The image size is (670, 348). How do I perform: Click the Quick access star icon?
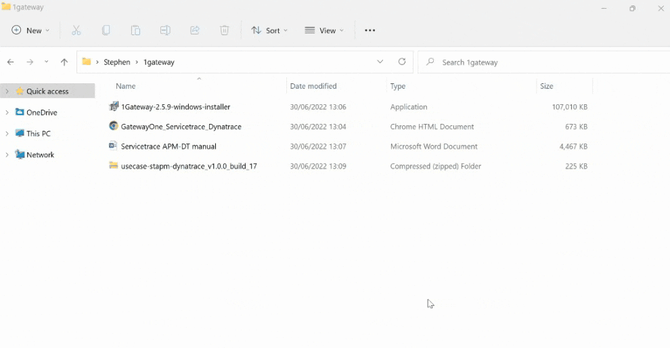(x=20, y=91)
